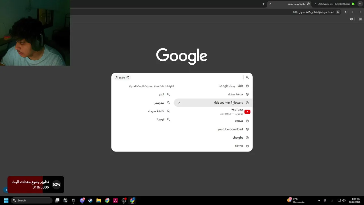Remove the 'kick counter followers' suggestion with X
This screenshot has width=364, height=205.
(179, 102)
